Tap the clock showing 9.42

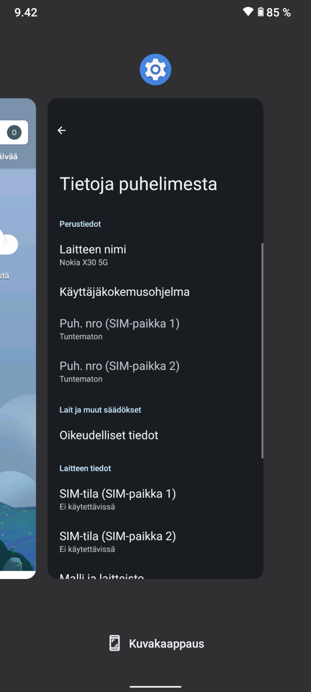(x=26, y=12)
